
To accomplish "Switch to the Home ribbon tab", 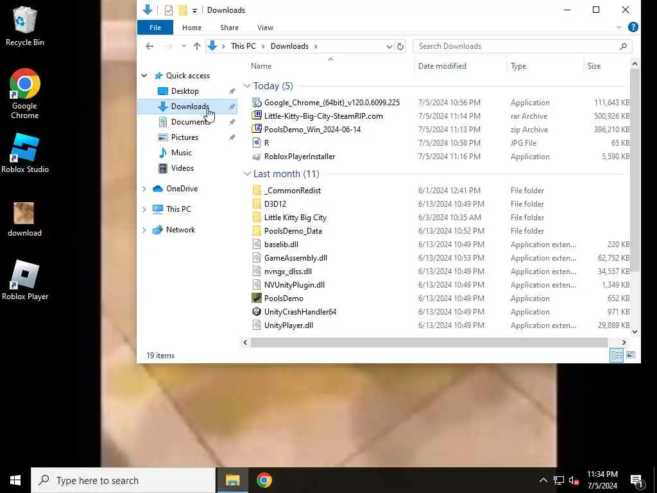I will coord(191,28).
